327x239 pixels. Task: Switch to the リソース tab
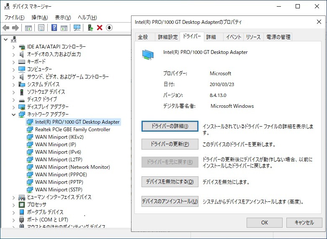point(253,37)
